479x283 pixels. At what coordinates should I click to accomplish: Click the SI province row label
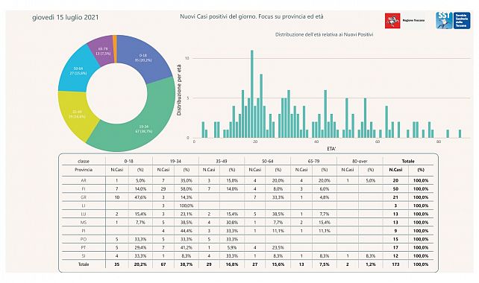tap(84, 256)
